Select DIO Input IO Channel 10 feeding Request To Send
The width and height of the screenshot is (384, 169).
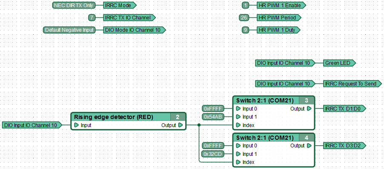point(285,84)
